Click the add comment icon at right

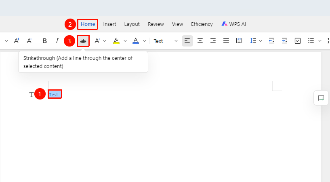[321, 98]
